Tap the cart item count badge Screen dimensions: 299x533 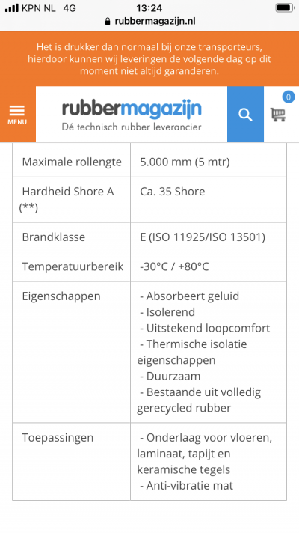pyautogui.click(x=288, y=97)
